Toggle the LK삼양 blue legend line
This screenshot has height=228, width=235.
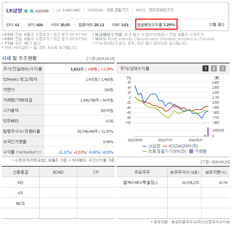pyautogui.click(x=151, y=146)
